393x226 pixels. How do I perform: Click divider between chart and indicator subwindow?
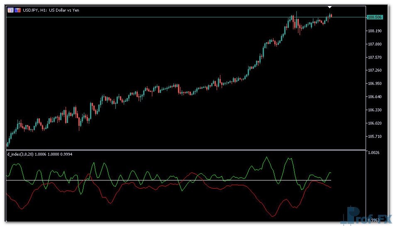(187, 150)
